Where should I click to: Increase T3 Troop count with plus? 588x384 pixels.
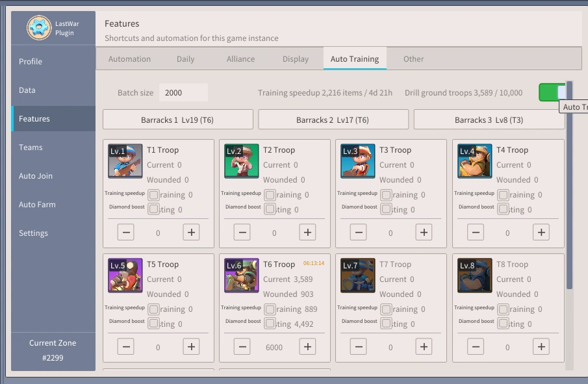click(x=424, y=233)
